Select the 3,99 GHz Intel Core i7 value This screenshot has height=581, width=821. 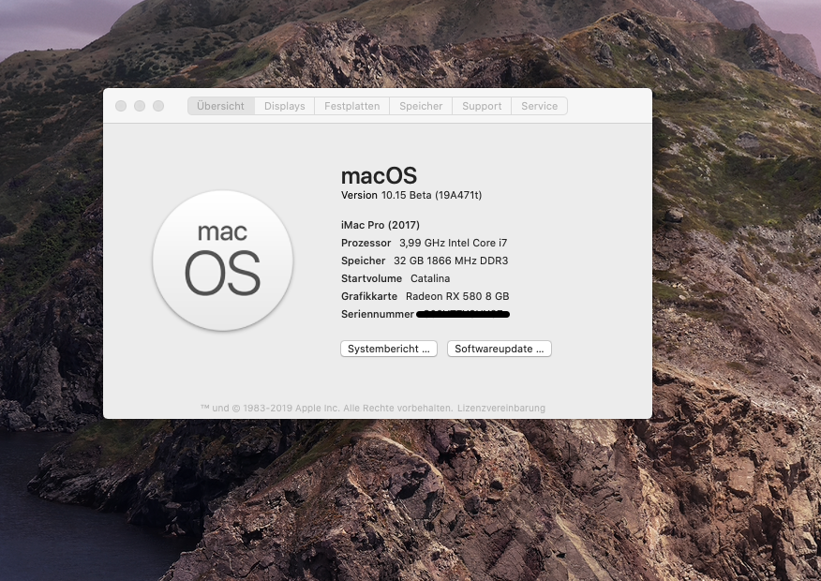[453, 243]
